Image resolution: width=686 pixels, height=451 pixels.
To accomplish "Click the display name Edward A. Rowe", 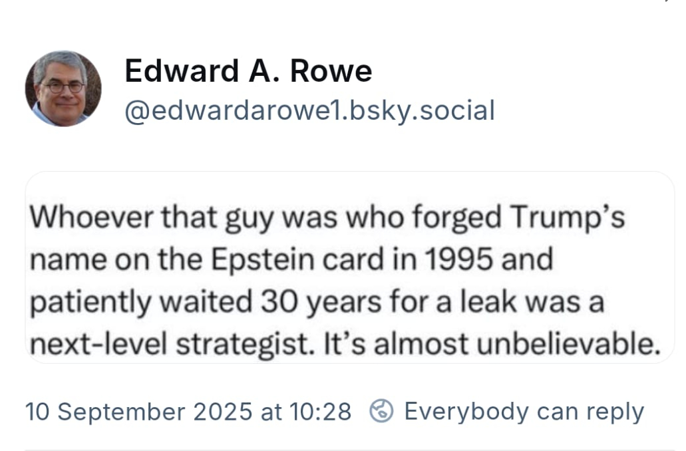I will click(x=248, y=71).
